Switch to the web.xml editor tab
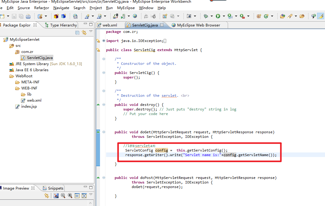 (110, 25)
